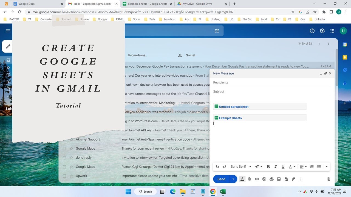Viewport: 351px width, 197px height.
Task: Open the MASTER bookmarks folder
Action: click(x=12, y=19)
